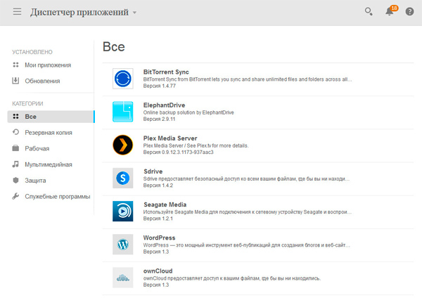Image resolution: width=422 pixels, height=305 pixels.
Task: Click the Seagate Media app icon
Action: click(123, 212)
